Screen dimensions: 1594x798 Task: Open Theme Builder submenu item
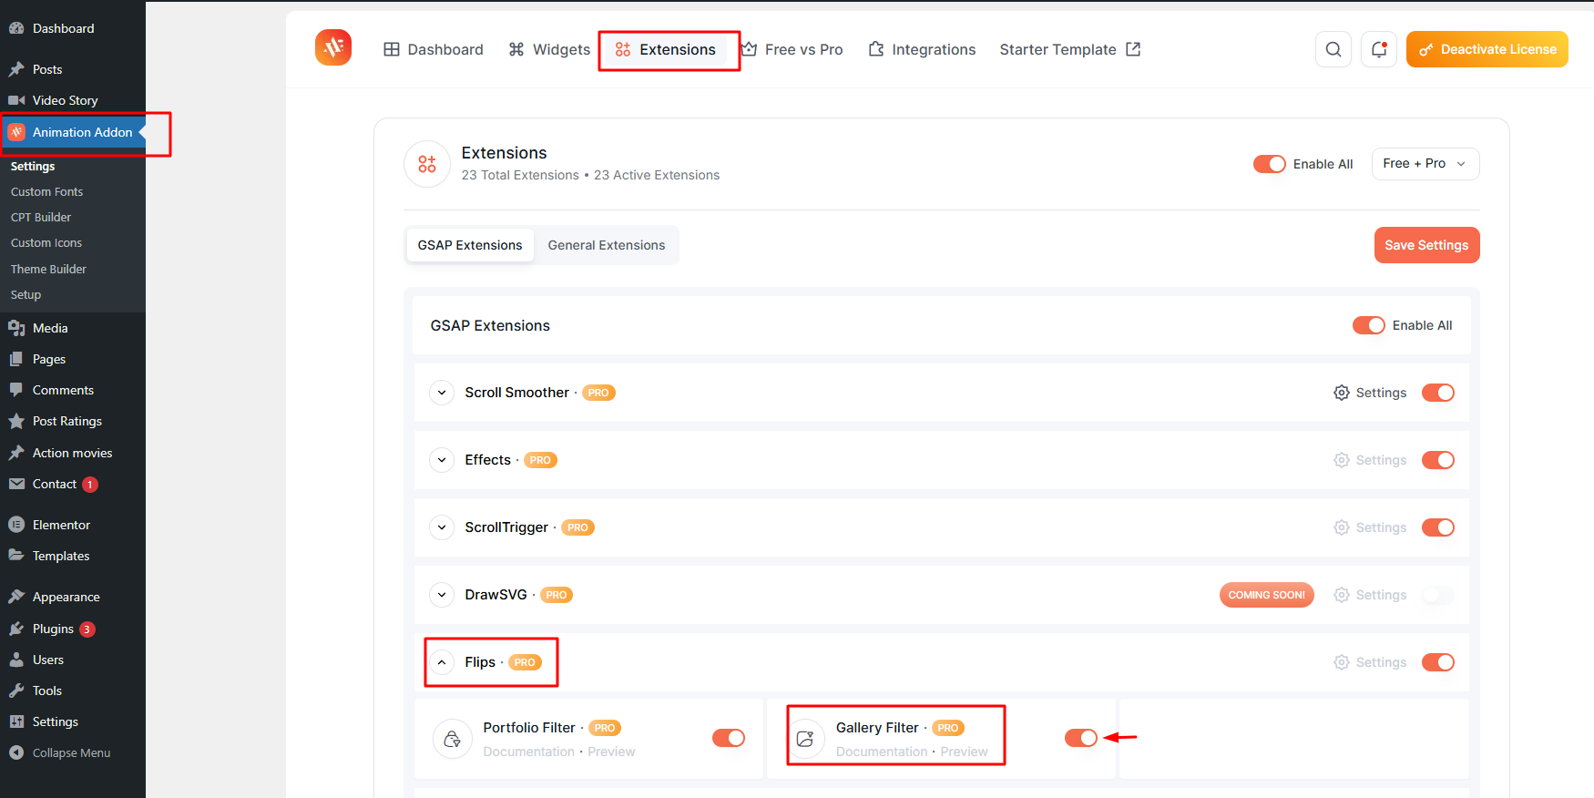[x=48, y=269]
